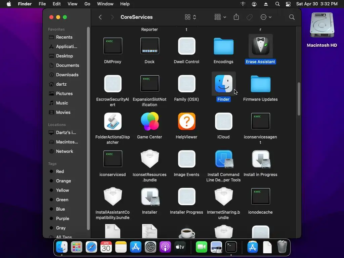Open the Edit menu
The image size is (344, 258).
click(56, 4)
